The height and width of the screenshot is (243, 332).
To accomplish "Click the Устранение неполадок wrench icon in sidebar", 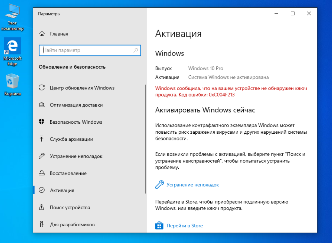I will pyautogui.click(x=41, y=156).
